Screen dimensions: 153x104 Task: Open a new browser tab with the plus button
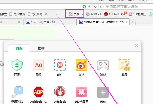click(x=133, y=22)
